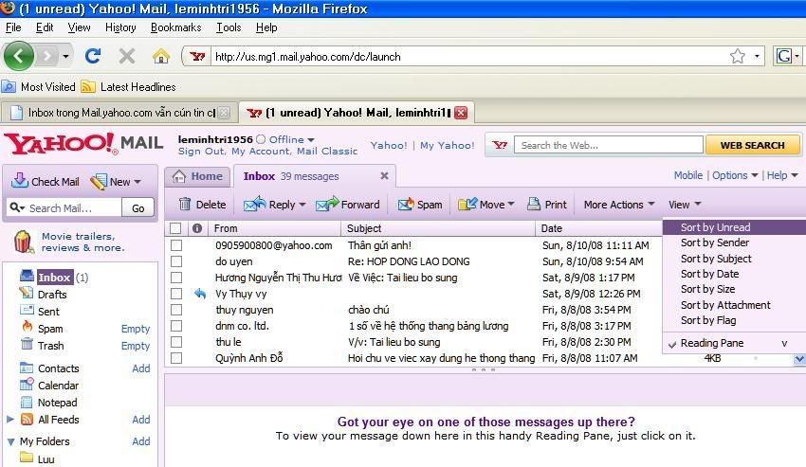
Task: Click the Stop loading X icon
Action: (x=126, y=56)
